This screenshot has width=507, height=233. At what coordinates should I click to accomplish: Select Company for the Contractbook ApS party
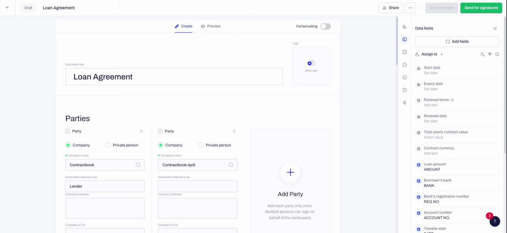pos(160,145)
